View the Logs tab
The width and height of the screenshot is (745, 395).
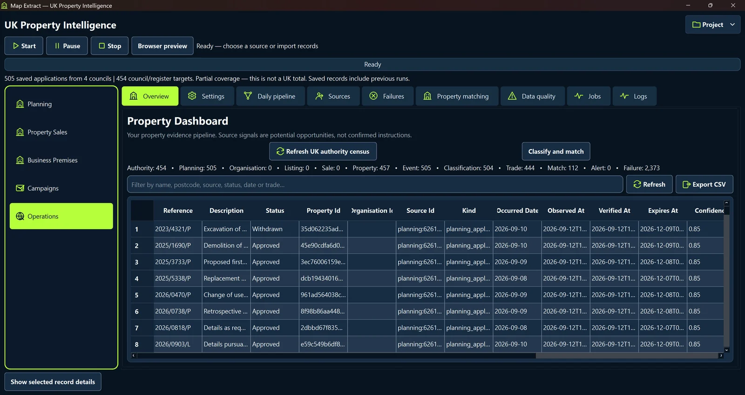635,96
